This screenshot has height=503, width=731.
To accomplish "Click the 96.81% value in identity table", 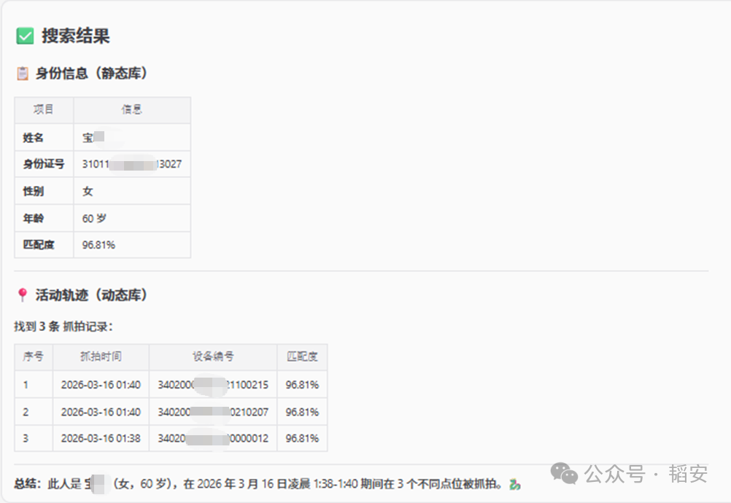I will point(98,244).
